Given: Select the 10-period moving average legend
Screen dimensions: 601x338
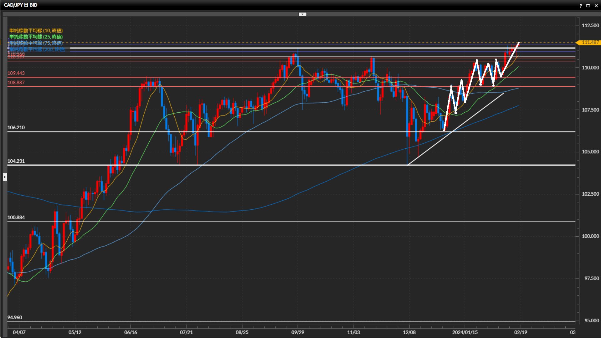Looking at the screenshot, I should click(x=36, y=30).
